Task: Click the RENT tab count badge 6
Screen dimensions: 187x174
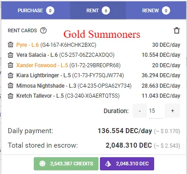Action: click(106, 10)
